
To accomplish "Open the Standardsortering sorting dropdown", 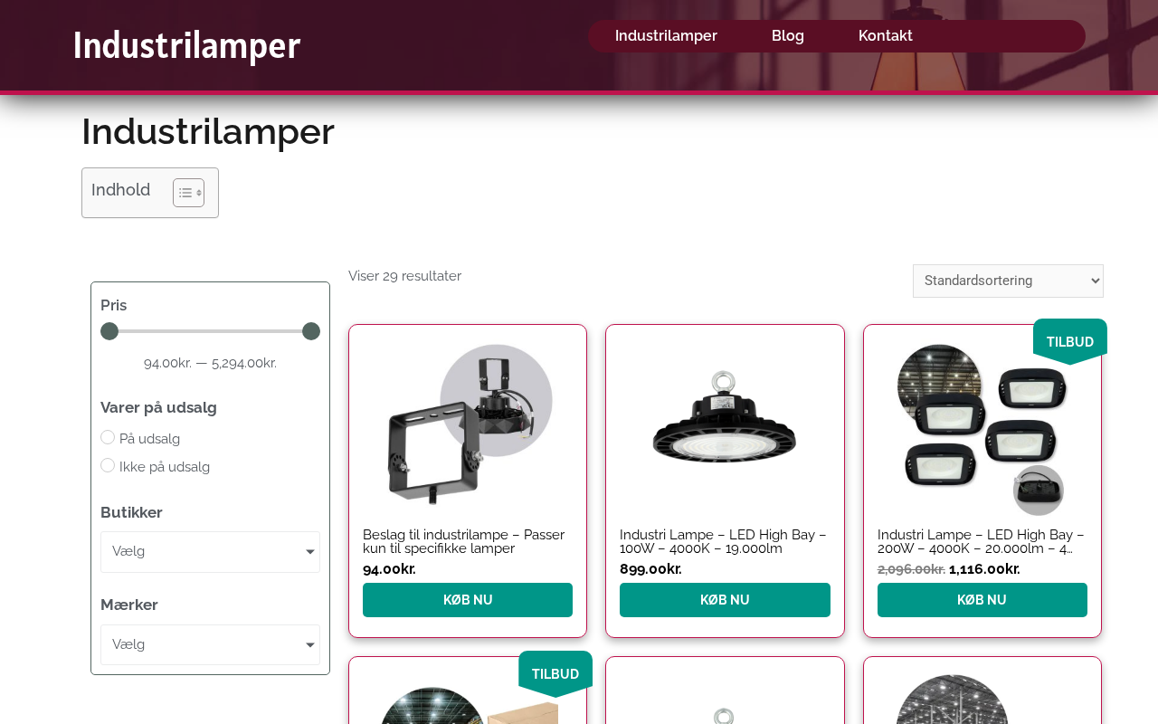I will [1008, 281].
